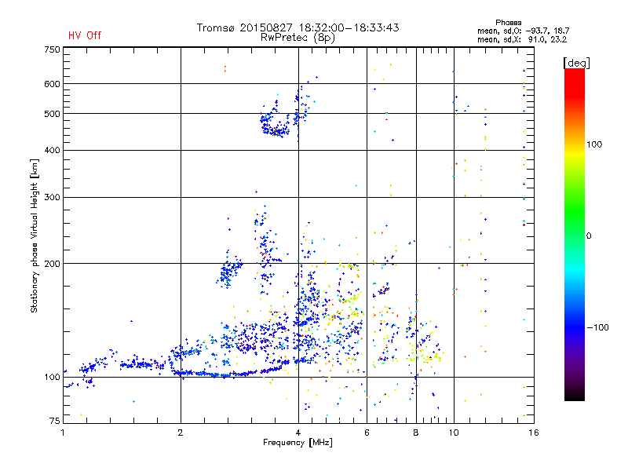628x471 pixels.
Task: Click the plot title 'Tromsø 20150827 18:32:00-18:33:43'
Action: (x=298, y=27)
